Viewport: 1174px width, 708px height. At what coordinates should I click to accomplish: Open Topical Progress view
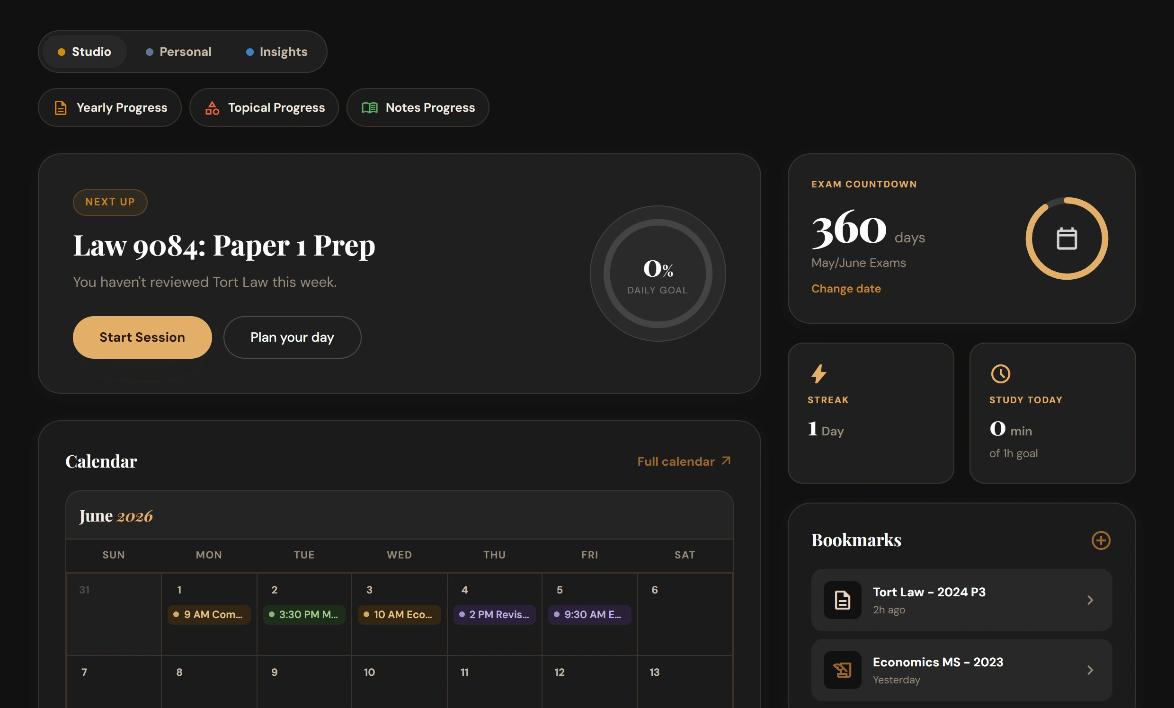[x=264, y=107]
